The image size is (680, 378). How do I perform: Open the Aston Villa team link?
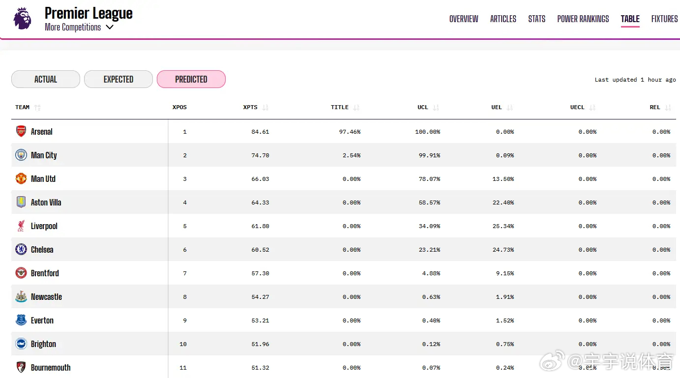coord(46,202)
